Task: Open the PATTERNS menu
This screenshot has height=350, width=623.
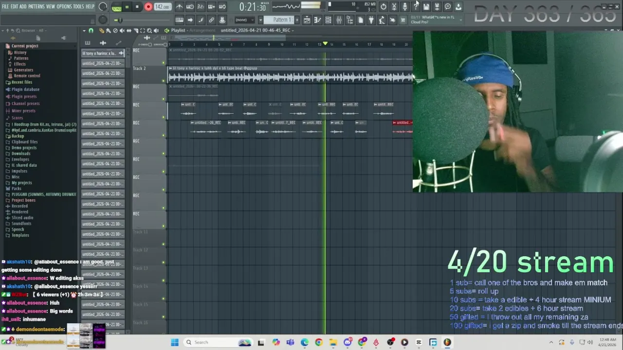Action: tap(36, 6)
